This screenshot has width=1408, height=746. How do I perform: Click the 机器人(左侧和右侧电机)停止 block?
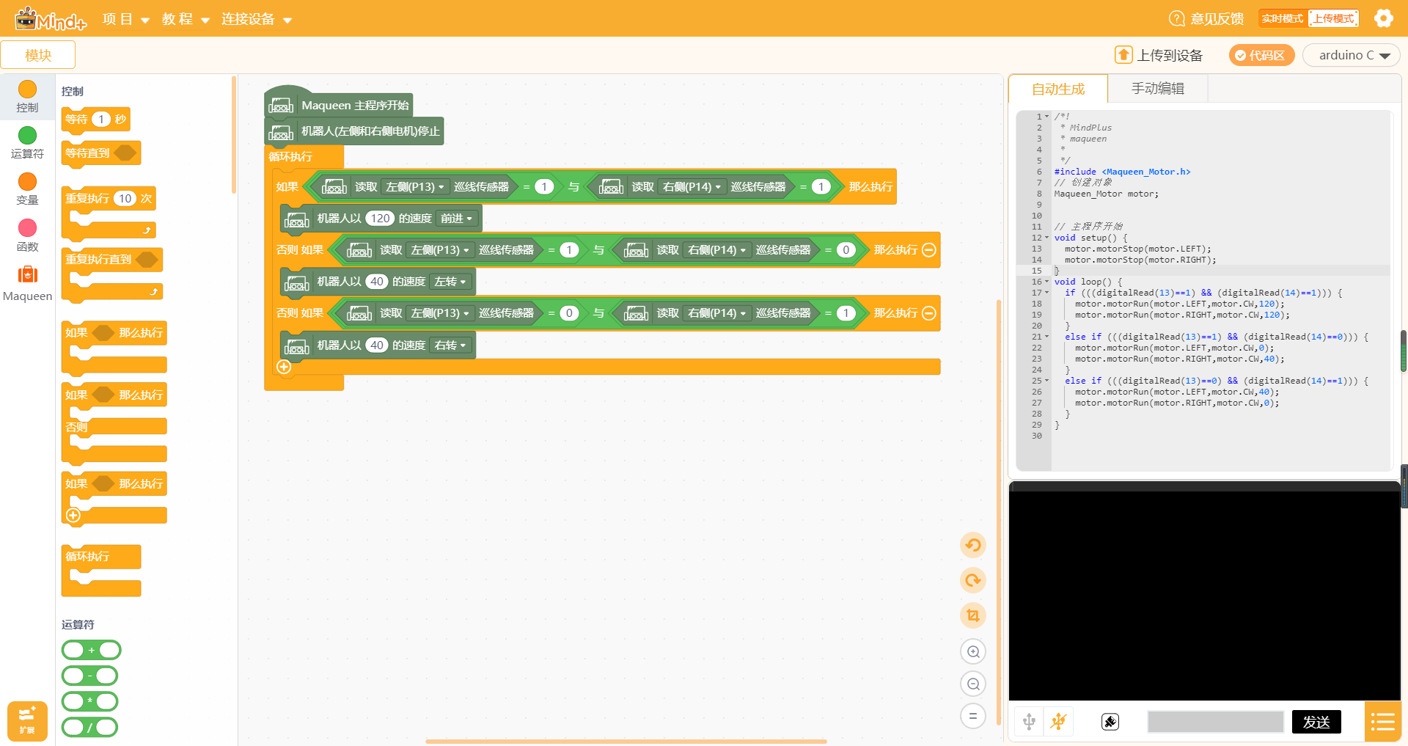354,131
